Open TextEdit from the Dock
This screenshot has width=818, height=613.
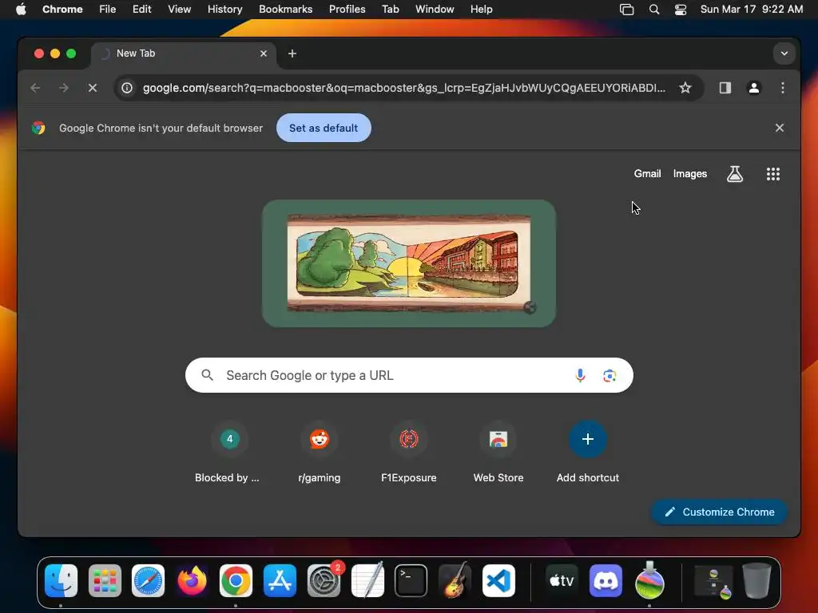pos(367,580)
